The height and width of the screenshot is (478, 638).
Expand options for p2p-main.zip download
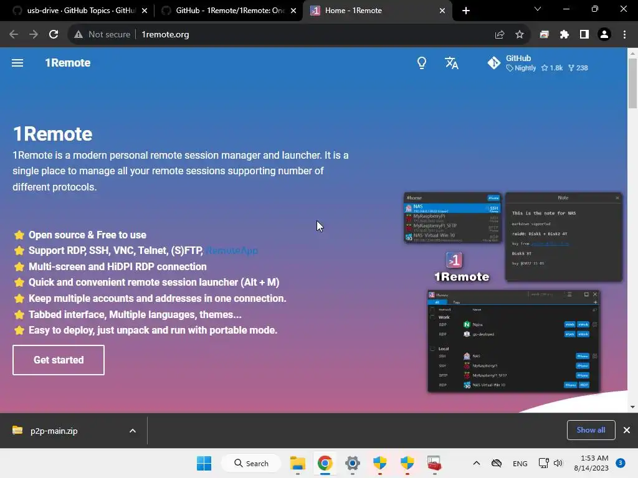[x=132, y=431]
